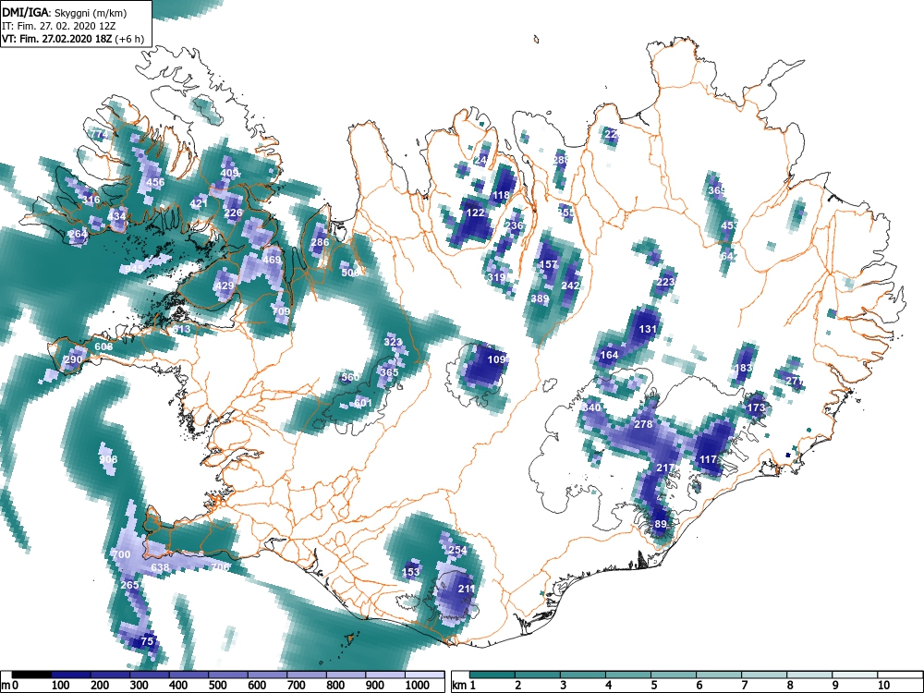Click the map value '183'
The width and height of the screenshot is (924, 693).
pos(743,368)
